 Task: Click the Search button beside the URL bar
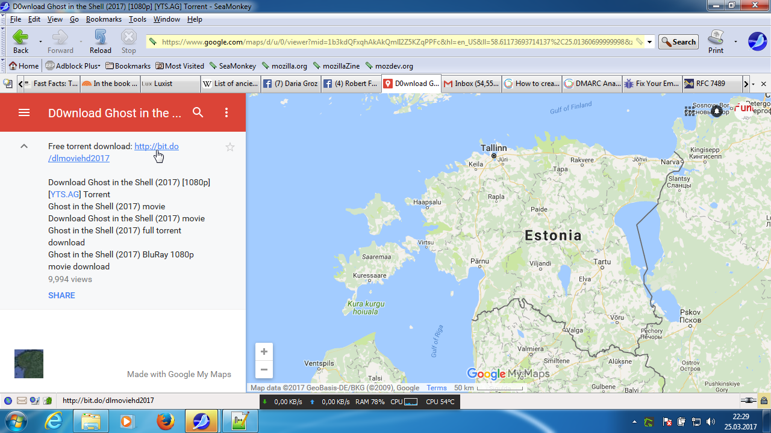point(678,42)
